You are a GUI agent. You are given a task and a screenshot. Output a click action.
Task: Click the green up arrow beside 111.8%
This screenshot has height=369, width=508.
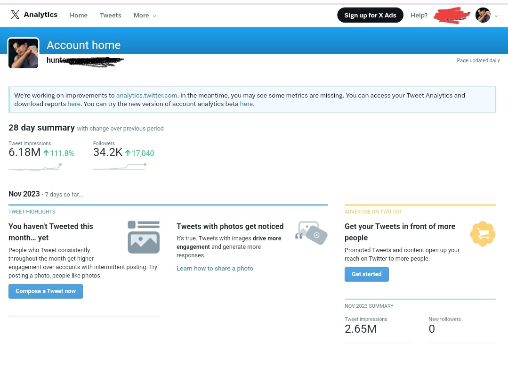pos(46,153)
